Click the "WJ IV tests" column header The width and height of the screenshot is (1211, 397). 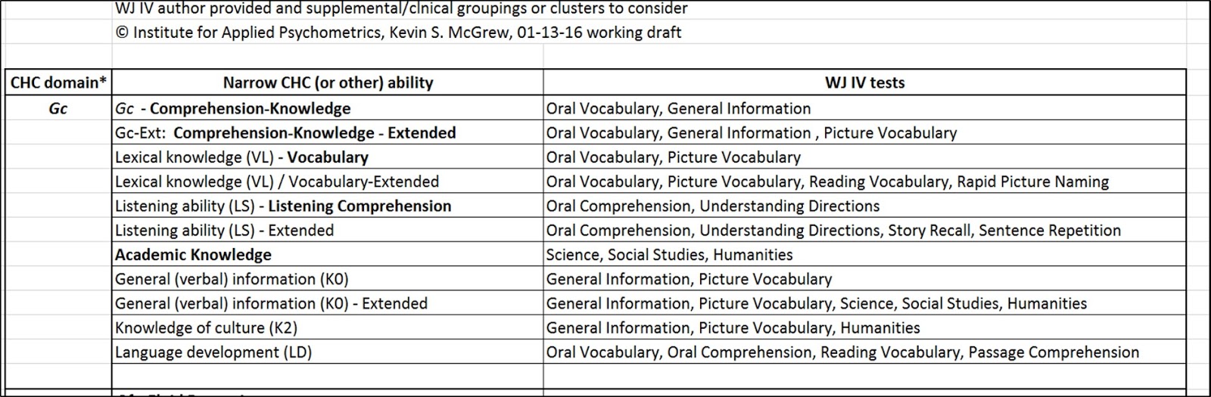click(x=864, y=82)
